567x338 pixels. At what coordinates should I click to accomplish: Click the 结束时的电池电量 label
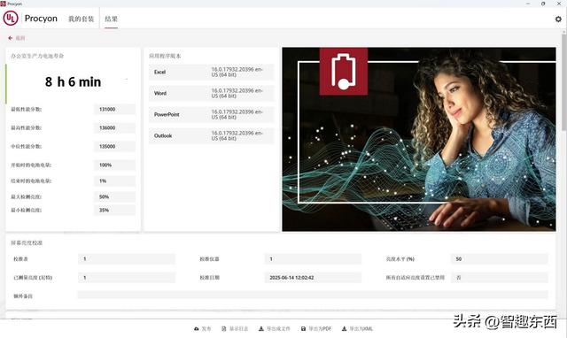[31, 181]
